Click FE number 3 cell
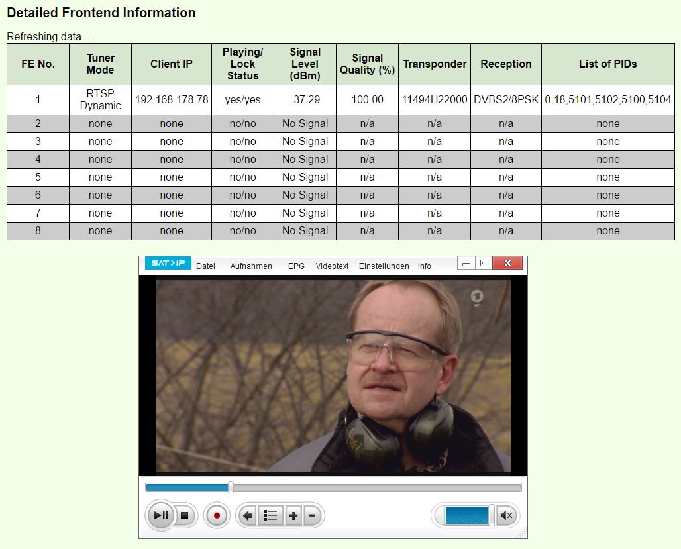The width and height of the screenshot is (681, 549). [x=38, y=142]
